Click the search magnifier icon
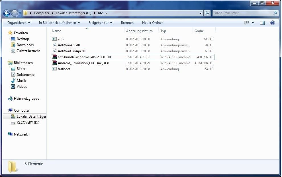 pyautogui.click(x=275, y=13)
